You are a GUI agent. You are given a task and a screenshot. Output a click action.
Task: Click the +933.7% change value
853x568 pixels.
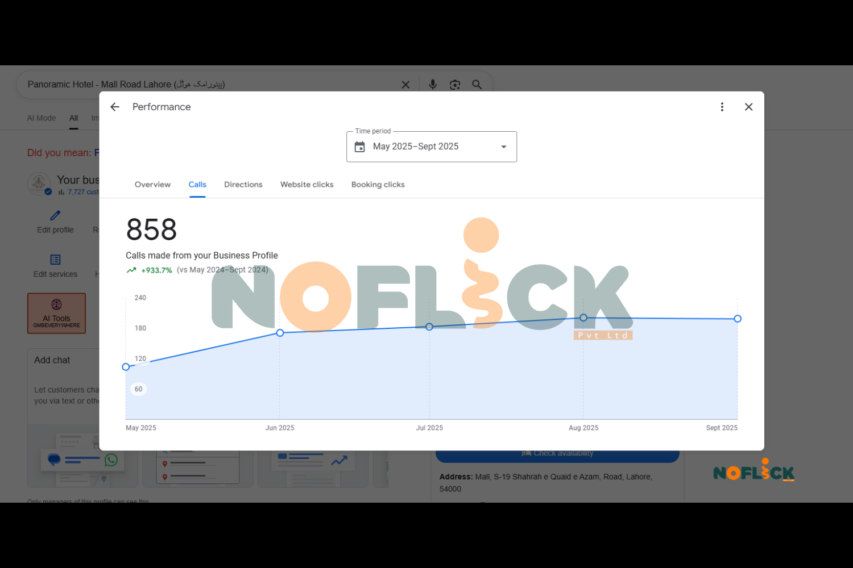pyautogui.click(x=156, y=270)
